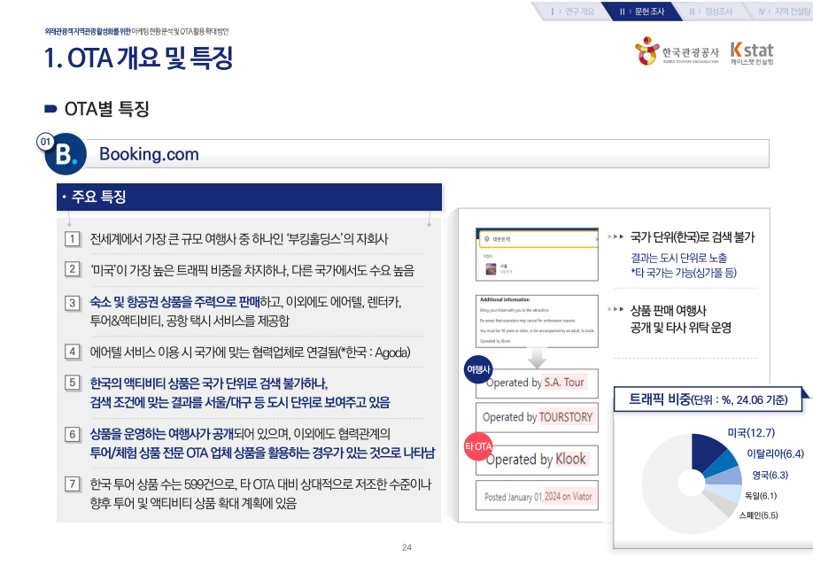Select the 문헌 조사 section tab
Screen dimensions: 813x573
(x=643, y=12)
